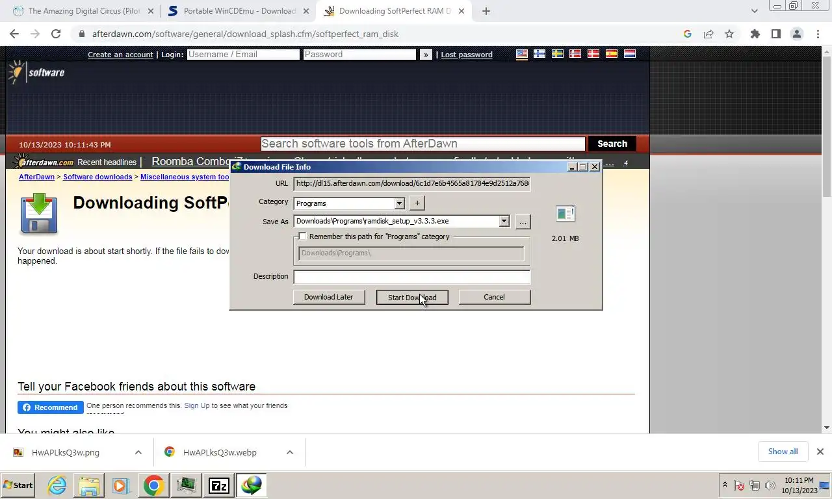
Task: Cancel the Download File Info dialog
Action: tap(494, 297)
